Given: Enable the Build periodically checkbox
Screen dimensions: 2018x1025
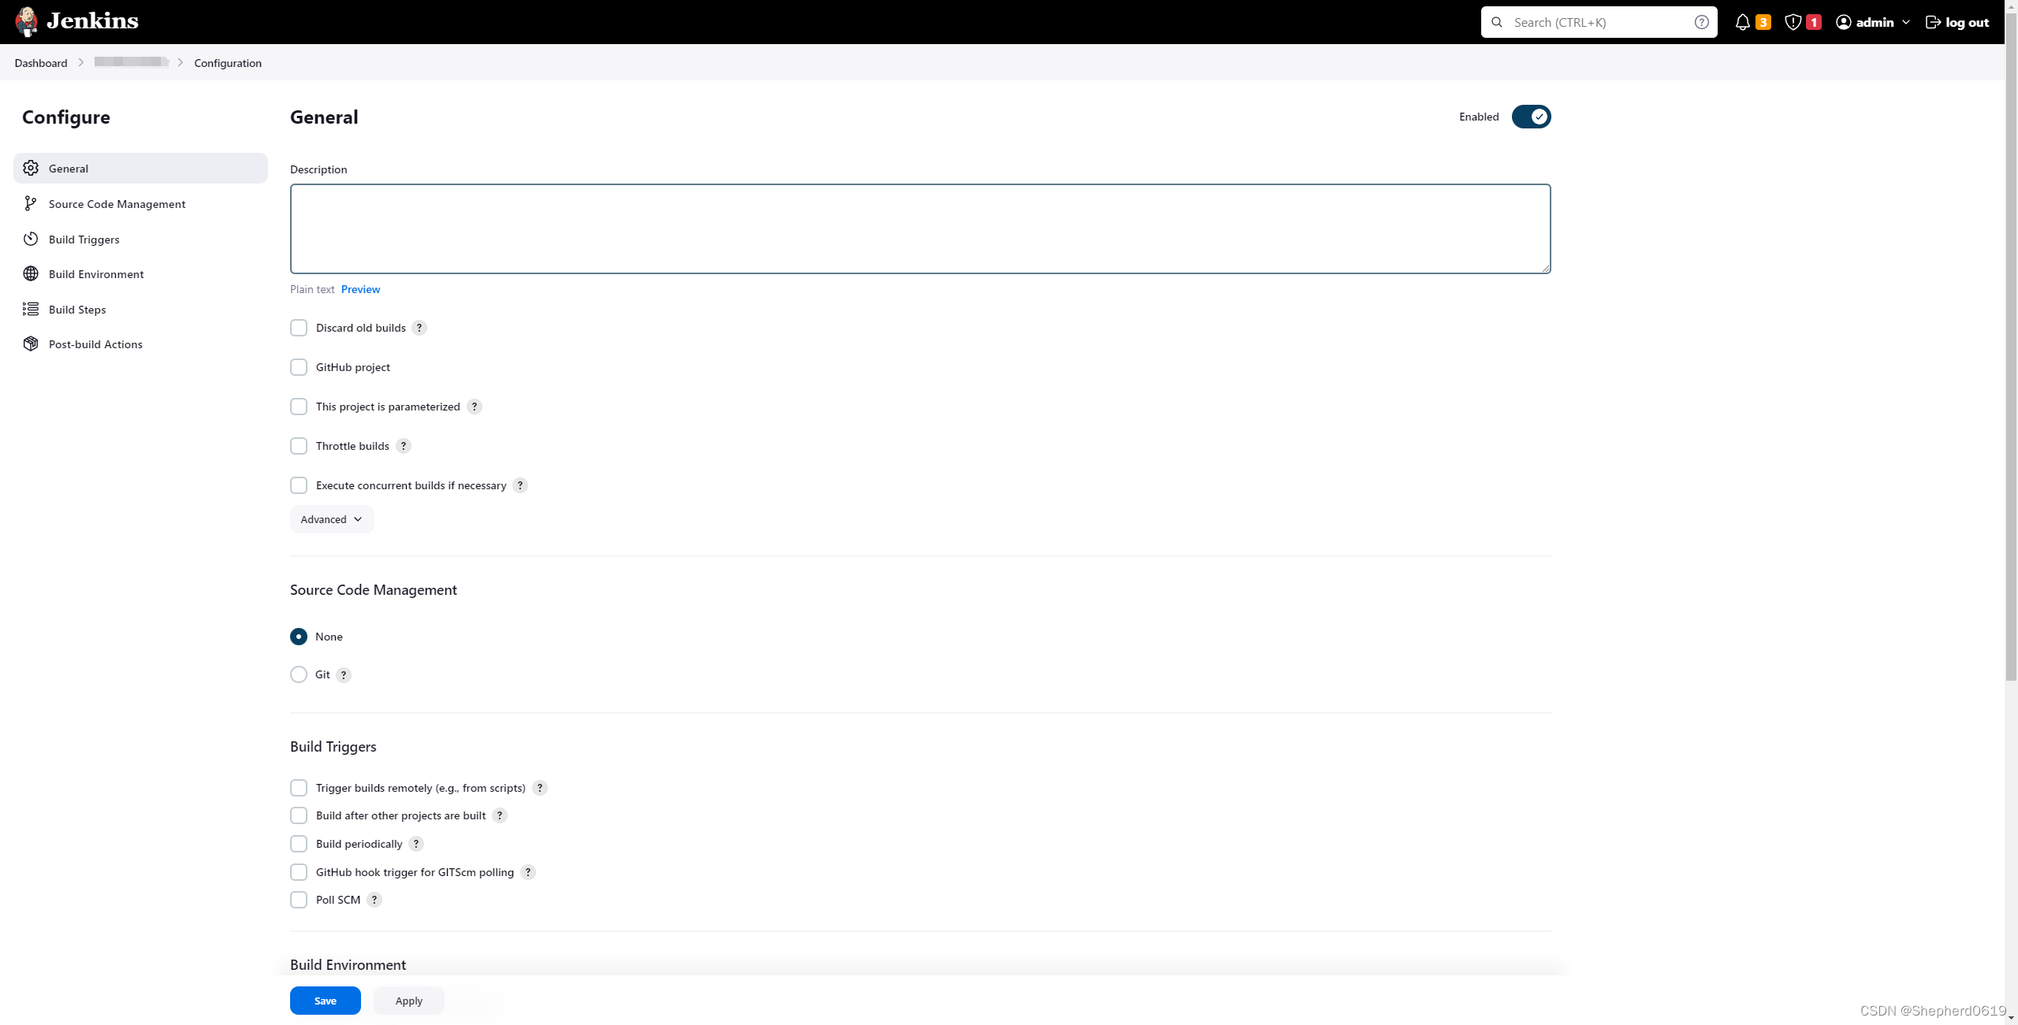Looking at the screenshot, I should 298,843.
